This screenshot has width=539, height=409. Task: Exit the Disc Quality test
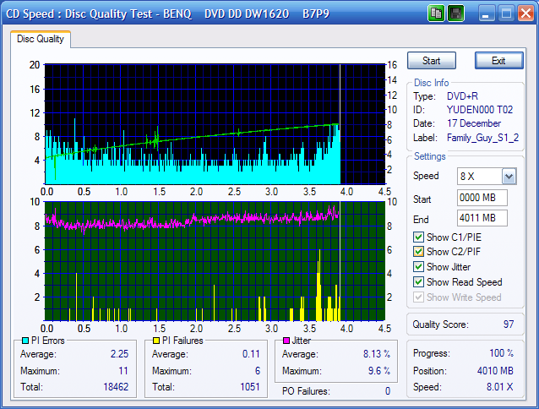498,61
